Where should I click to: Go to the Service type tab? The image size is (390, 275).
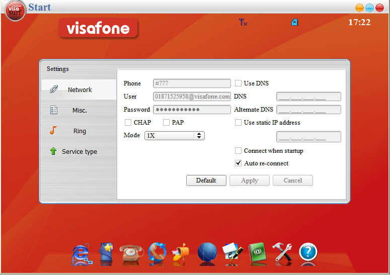click(x=79, y=152)
